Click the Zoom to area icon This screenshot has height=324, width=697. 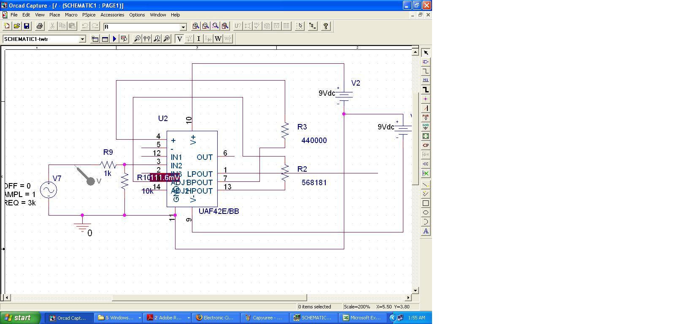[215, 26]
